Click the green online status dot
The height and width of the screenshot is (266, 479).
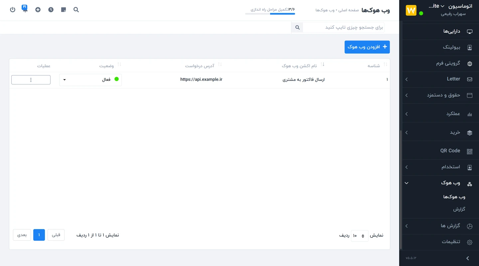pyautogui.click(x=421, y=13)
